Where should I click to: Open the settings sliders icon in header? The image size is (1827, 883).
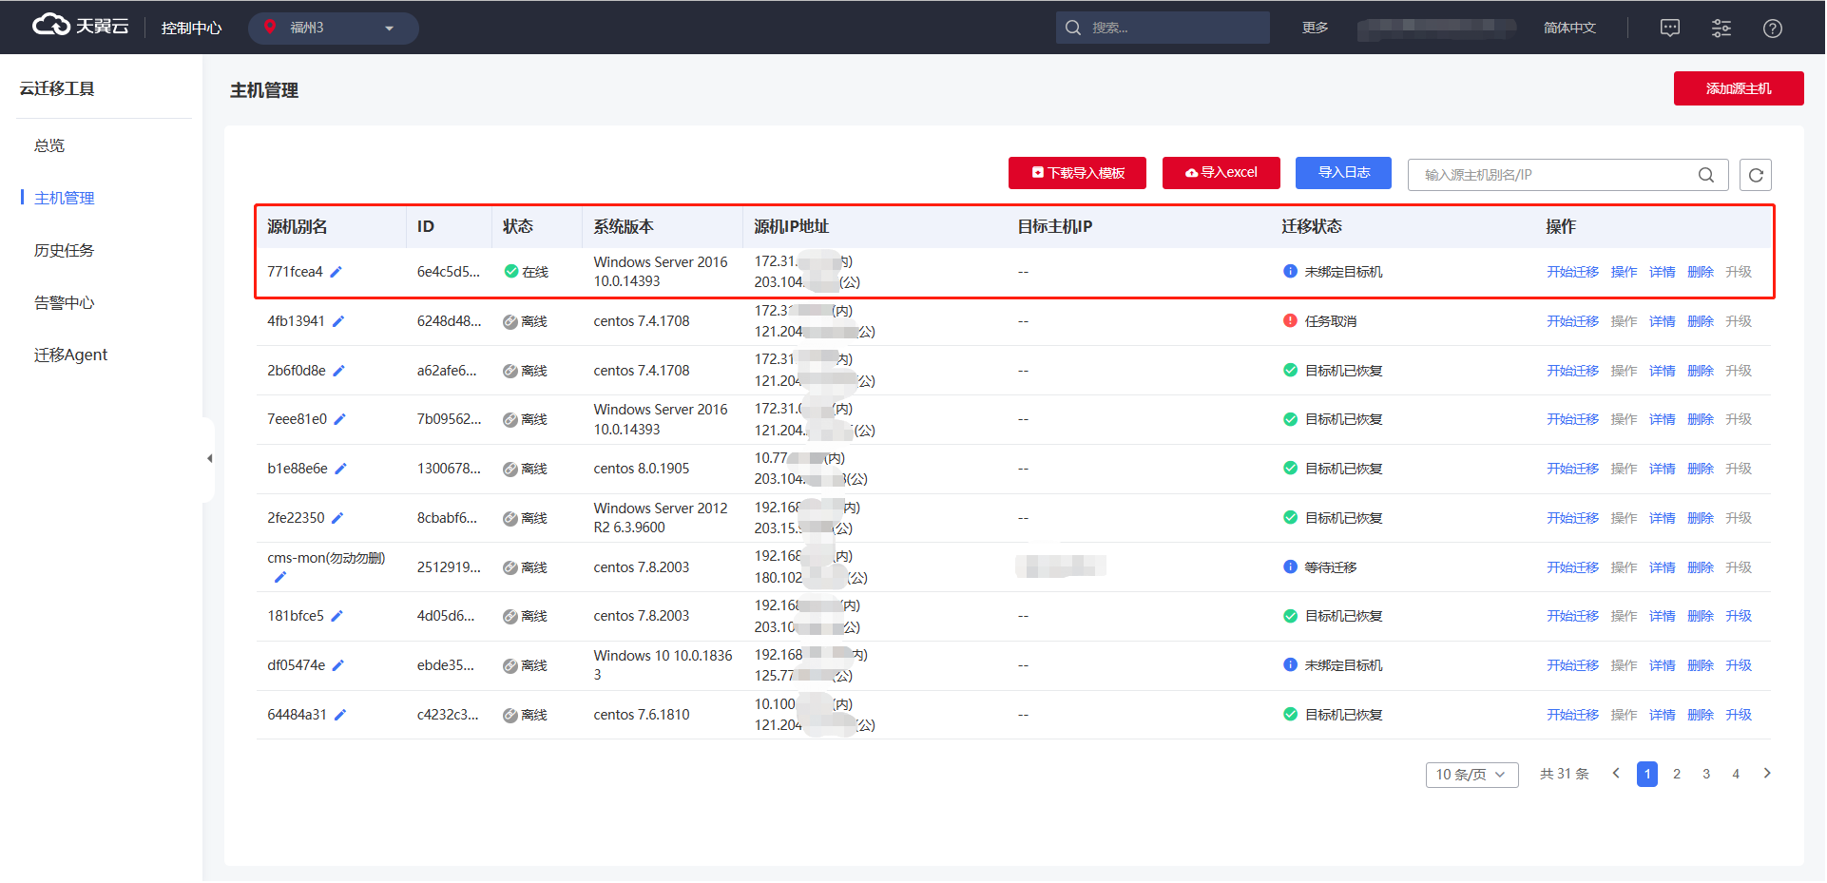click(1722, 28)
